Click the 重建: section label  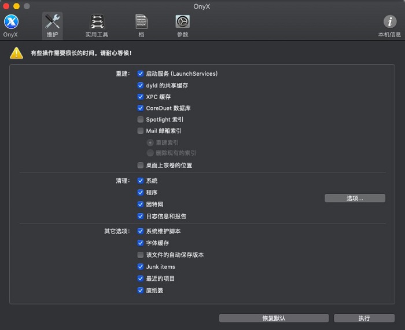123,74
